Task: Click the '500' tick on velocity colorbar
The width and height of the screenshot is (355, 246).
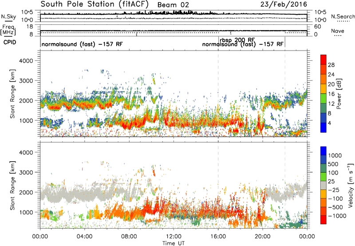Action: [334, 164]
